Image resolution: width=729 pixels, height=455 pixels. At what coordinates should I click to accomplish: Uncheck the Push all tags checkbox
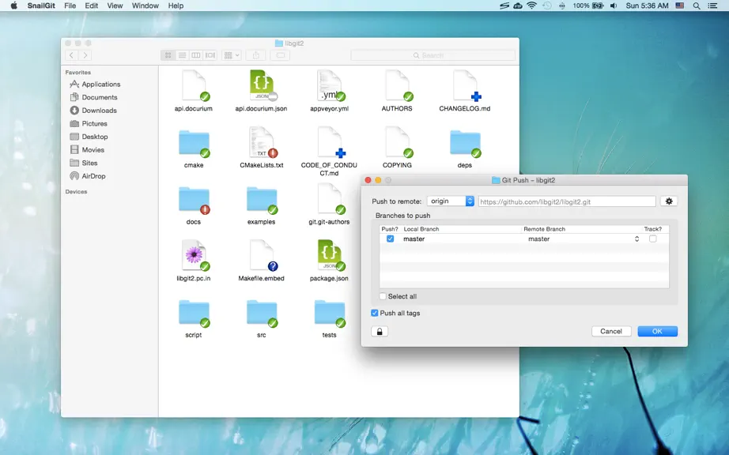(374, 313)
